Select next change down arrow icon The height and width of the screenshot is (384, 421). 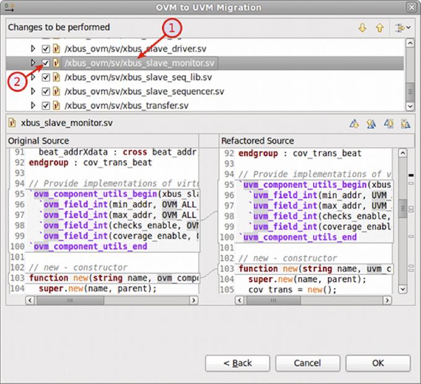coord(362,28)
